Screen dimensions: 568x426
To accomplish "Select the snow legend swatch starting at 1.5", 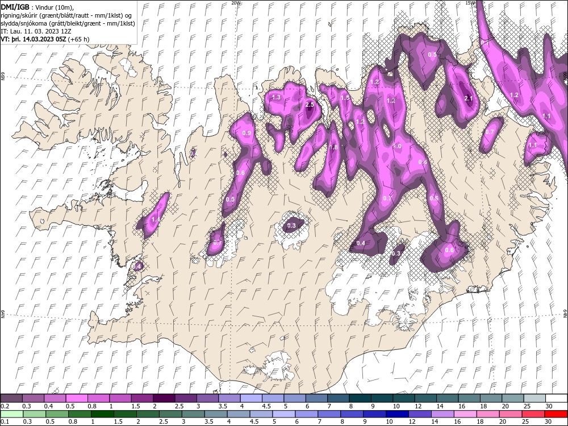I will [142, 399].
